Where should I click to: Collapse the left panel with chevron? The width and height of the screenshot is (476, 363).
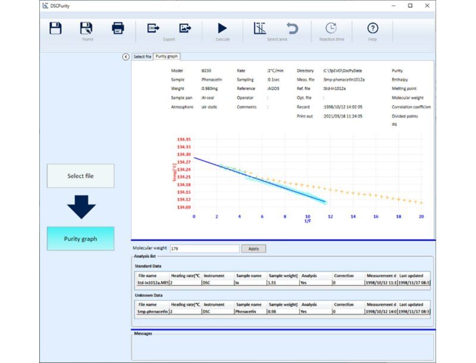click(126, 57)
